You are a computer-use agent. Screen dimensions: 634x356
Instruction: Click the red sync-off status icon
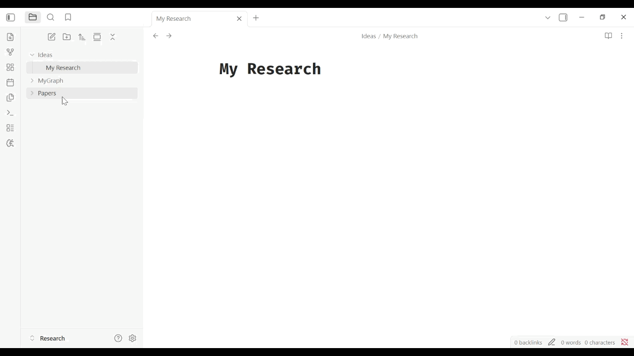[x=625, y=342]
